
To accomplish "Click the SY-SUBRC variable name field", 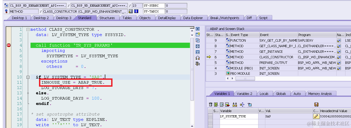I will point(153,5).
